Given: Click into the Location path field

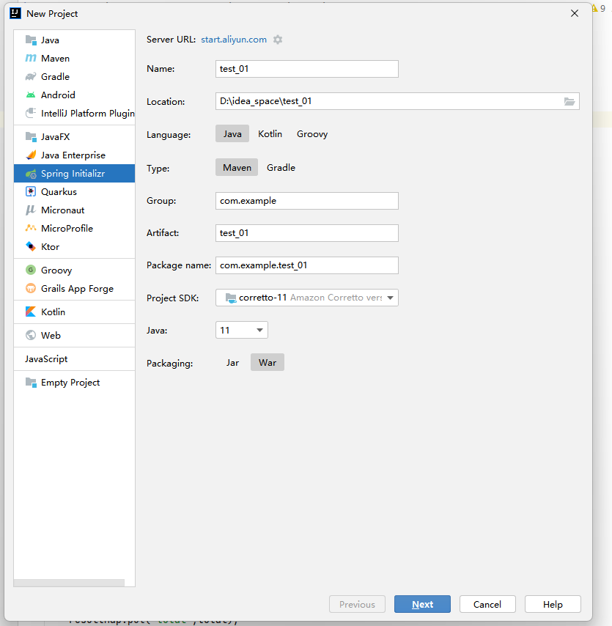Looking at the screenshot, I should pos(389,101).
